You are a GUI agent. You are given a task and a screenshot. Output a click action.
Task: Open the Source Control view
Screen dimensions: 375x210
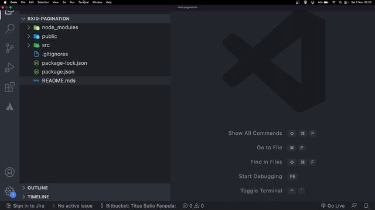tap(9, 48)
